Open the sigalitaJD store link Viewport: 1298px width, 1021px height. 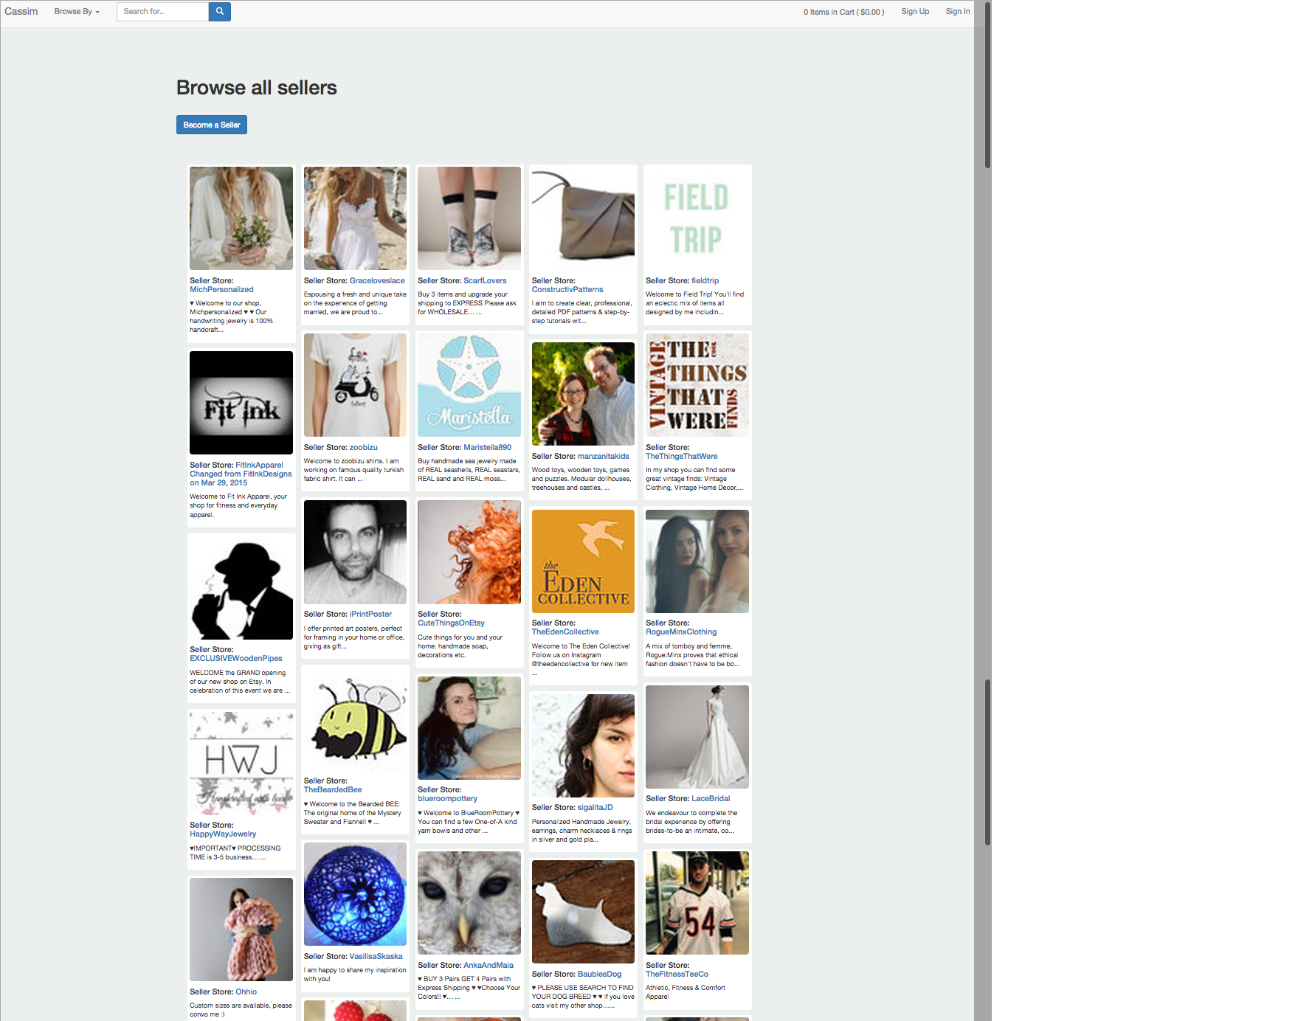click(595, 808)
